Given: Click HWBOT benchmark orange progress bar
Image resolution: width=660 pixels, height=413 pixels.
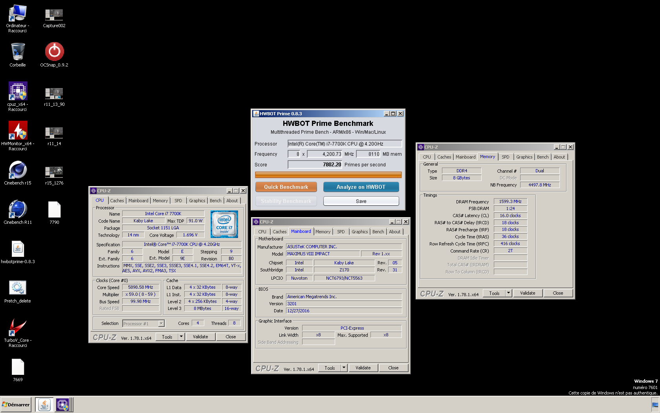Looking at the screenshot, I should 328,175.
